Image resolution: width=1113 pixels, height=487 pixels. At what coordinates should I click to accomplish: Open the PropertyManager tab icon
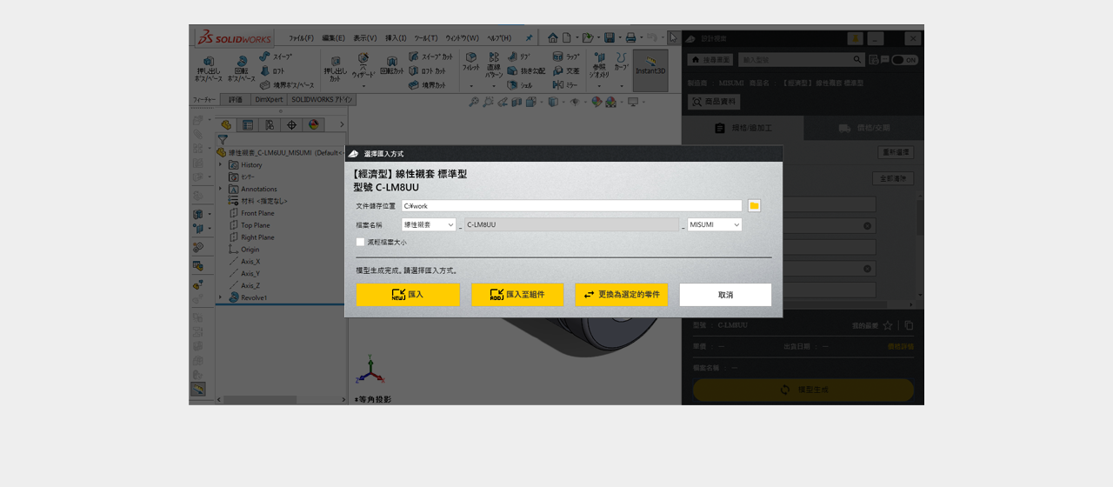(248, 125)
